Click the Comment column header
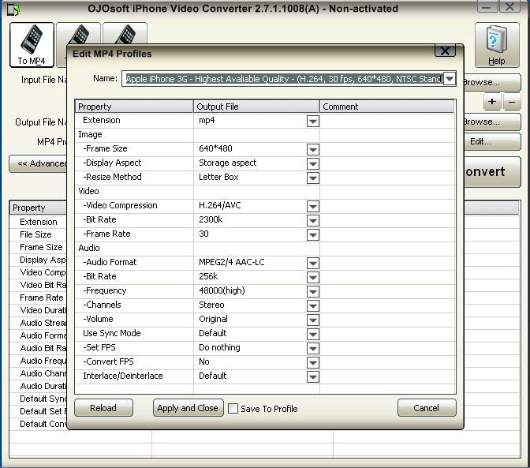Image resolution: width=530 pixels, height=468 pixels. click(386, 107)
